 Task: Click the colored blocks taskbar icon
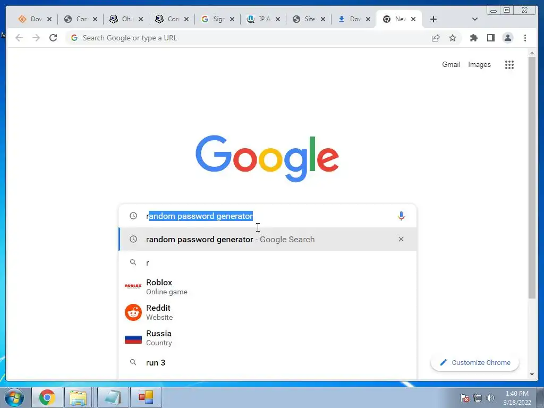146,397
